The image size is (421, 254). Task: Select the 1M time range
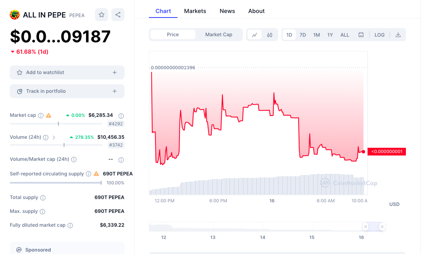[x=317, y=35]
